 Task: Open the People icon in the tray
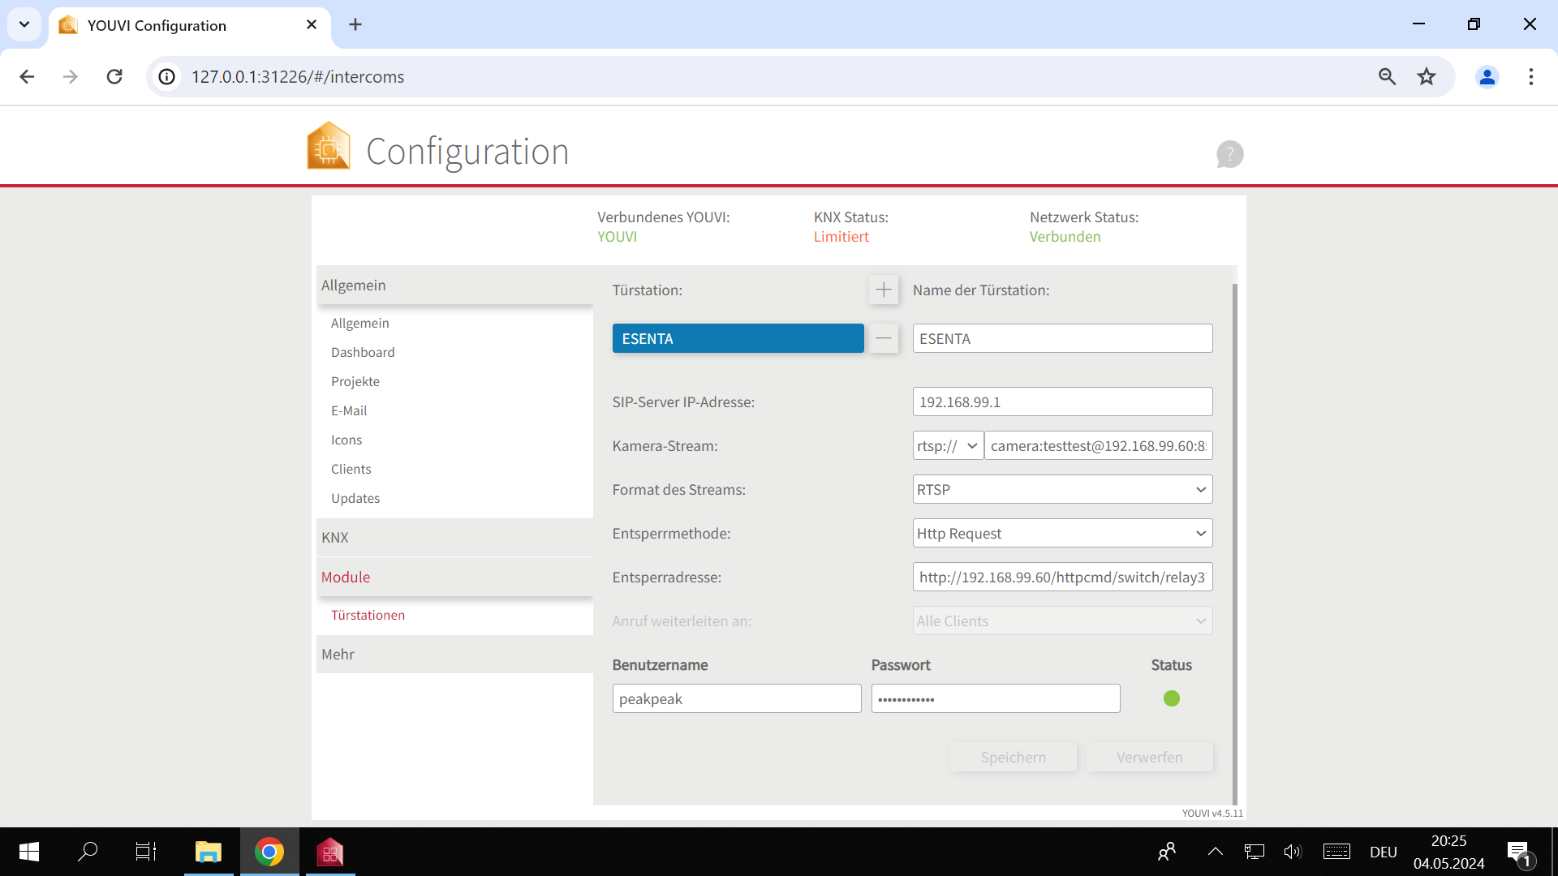click(1167, 852)
